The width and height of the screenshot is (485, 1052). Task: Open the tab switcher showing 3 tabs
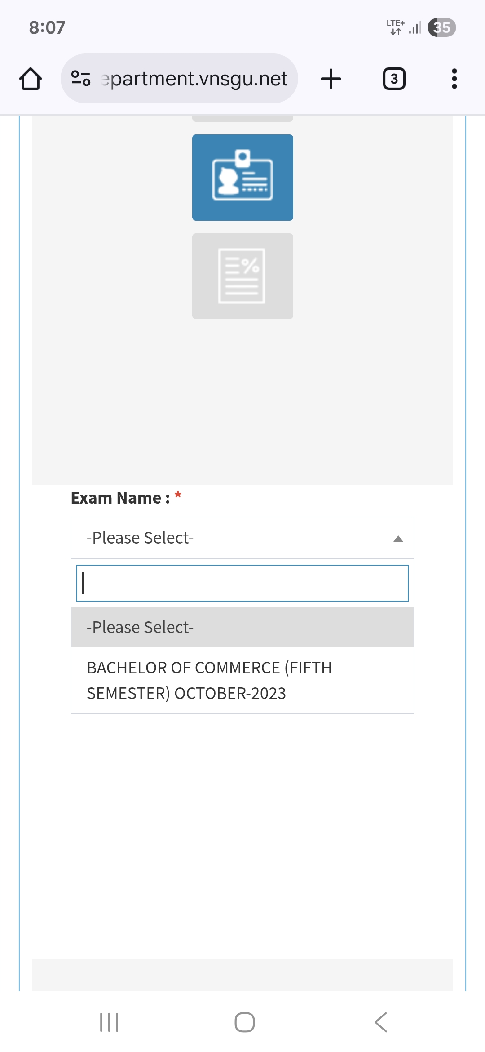[394, 79]
